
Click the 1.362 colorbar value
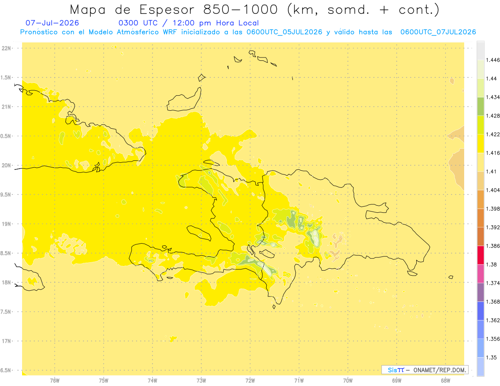(x=493, y=320)
